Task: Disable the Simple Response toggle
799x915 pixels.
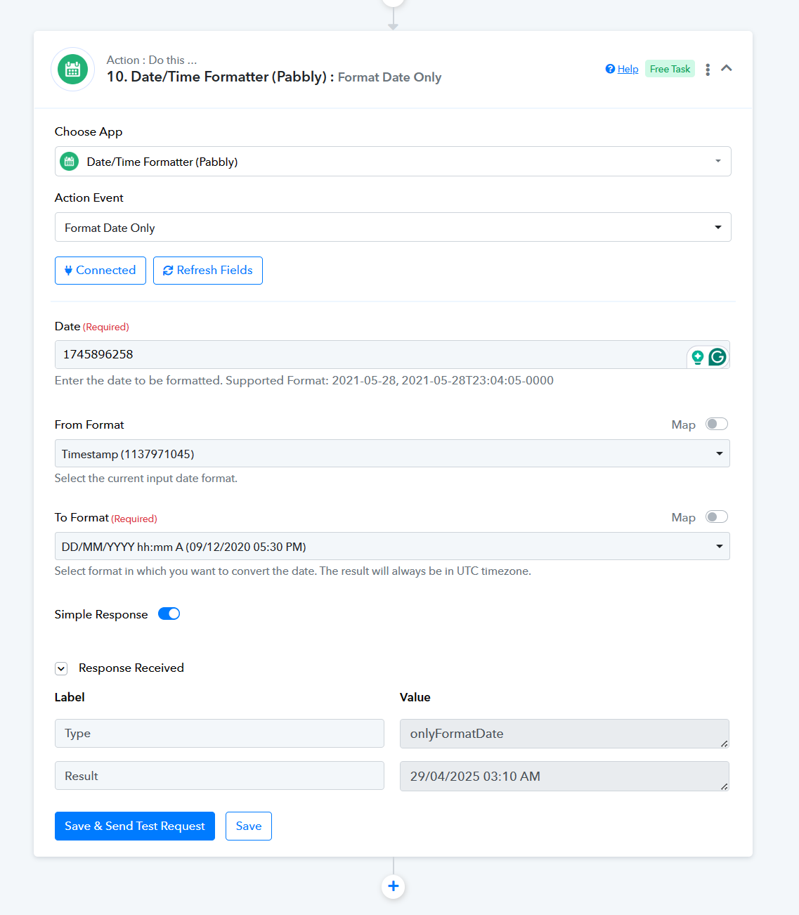Action: coord(169,614)
